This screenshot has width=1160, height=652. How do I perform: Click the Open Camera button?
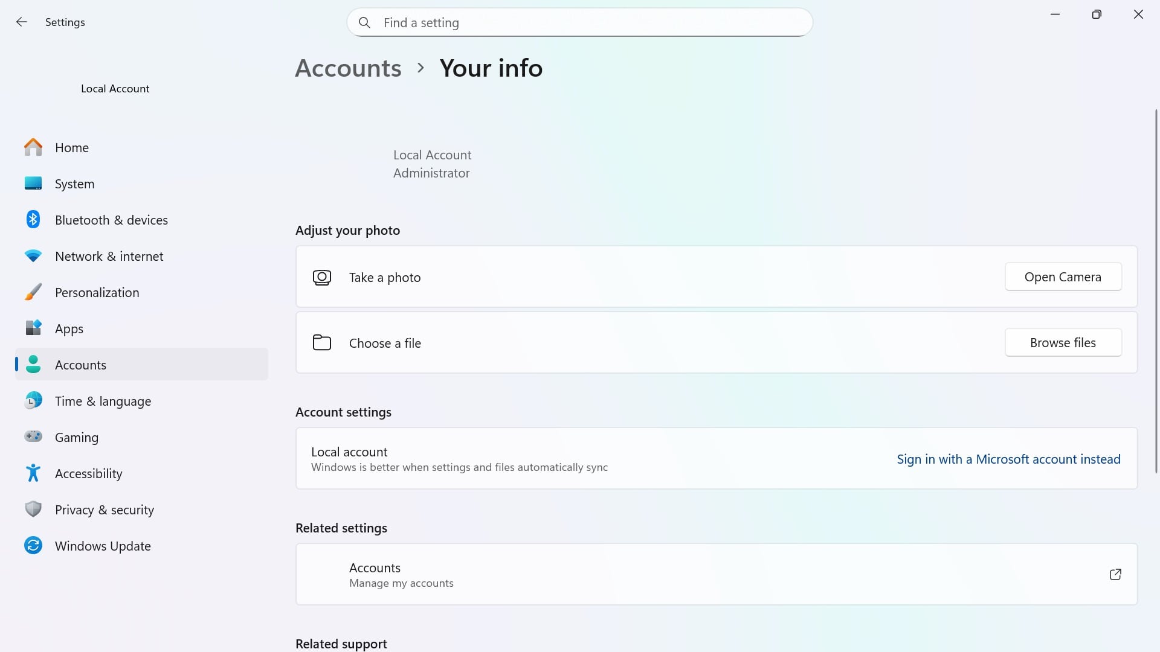[x=1063, y=276]
